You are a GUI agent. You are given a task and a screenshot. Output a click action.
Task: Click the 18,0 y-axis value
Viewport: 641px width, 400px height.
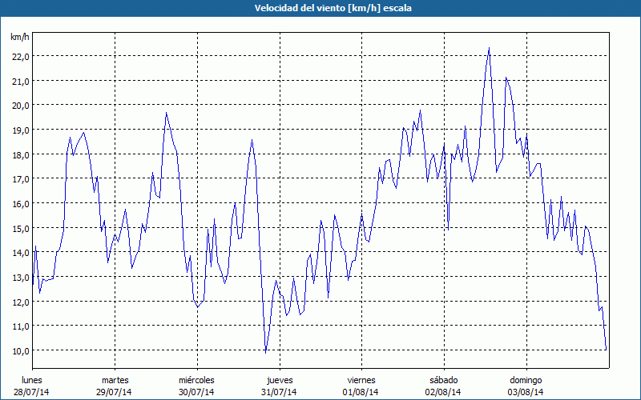19,154
